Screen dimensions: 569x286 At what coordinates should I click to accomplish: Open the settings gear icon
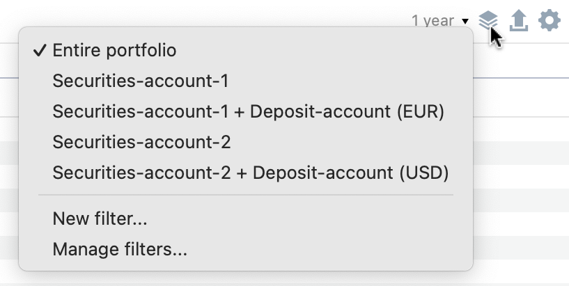[x=549, y=20]
